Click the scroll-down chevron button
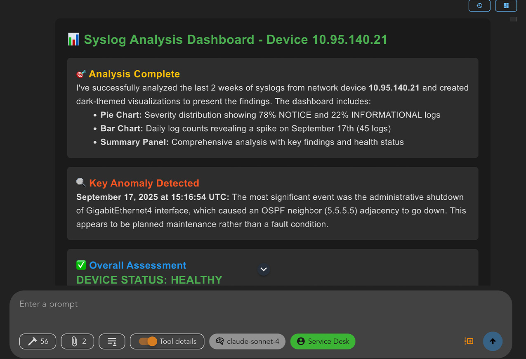 point(264,269)
